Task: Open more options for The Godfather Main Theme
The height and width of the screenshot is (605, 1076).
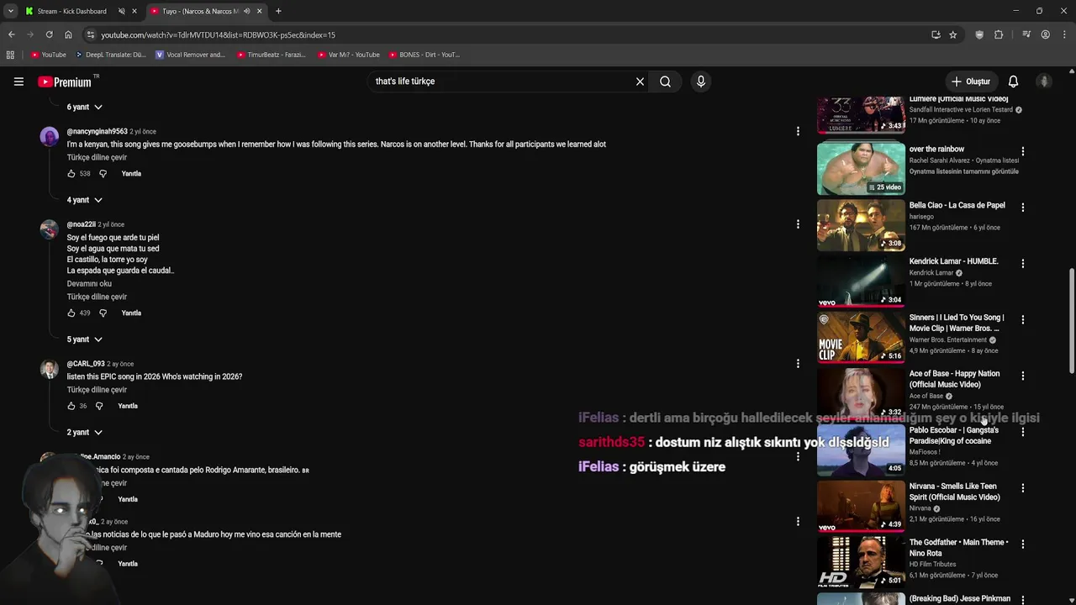Action: (x=1023, y=544)
